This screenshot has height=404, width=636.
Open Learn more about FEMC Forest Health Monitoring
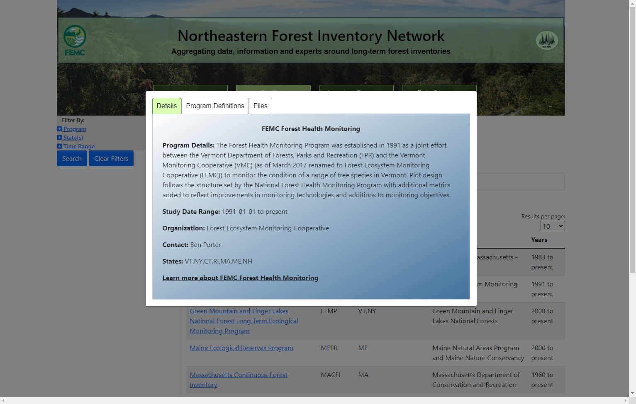(x=240, y=278)
